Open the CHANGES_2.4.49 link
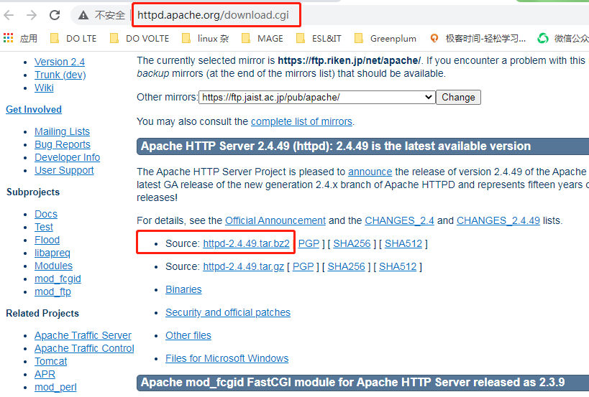 498,220
